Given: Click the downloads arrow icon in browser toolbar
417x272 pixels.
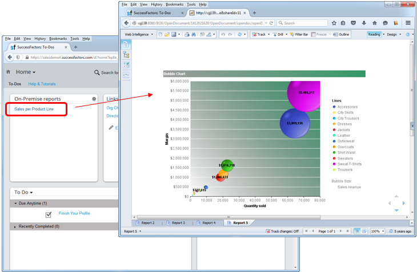Looking at the screenshot, I should pos(364,23).
